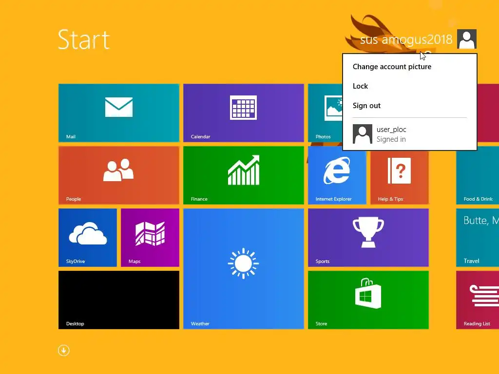Click the user_ploc avatar in the menu
Viewport: 499px width, 374px height.
point(363,134)
